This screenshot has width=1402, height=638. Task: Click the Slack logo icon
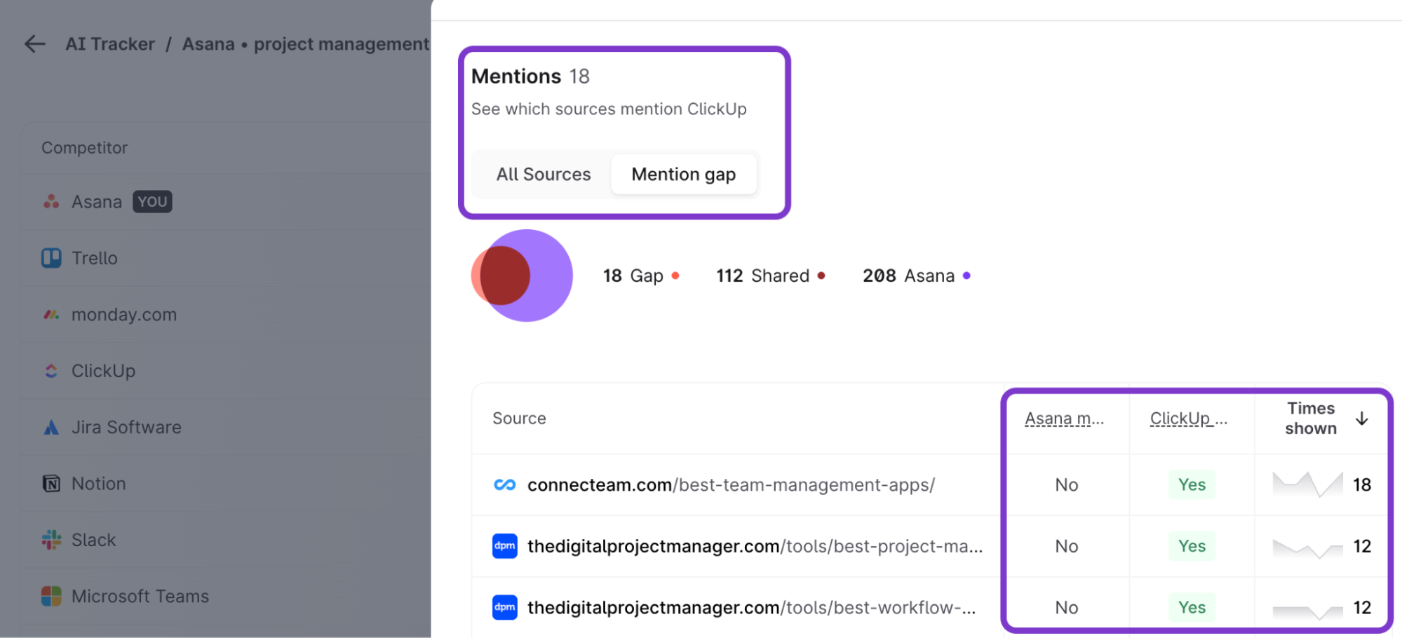[x=51, y=540]
